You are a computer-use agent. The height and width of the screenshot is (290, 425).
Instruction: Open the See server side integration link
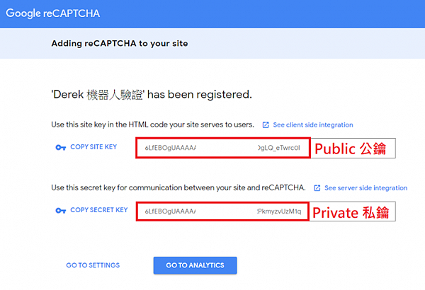(x=365, y=188)
